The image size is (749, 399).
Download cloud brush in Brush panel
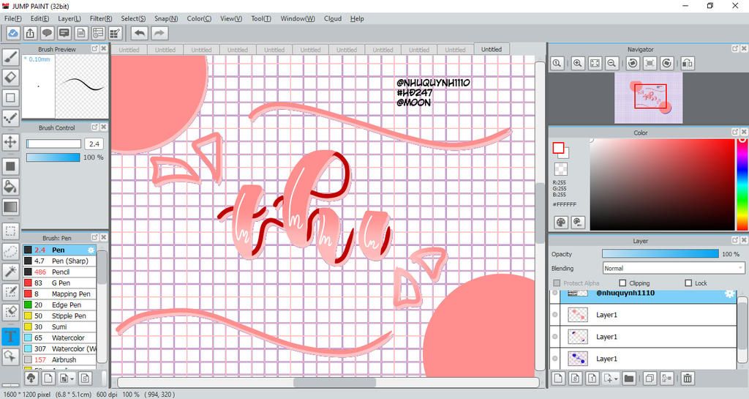pos(31,379)
